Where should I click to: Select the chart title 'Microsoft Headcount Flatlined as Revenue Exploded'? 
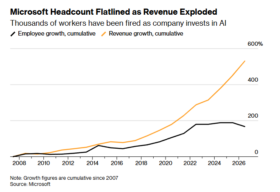[114, 12]
